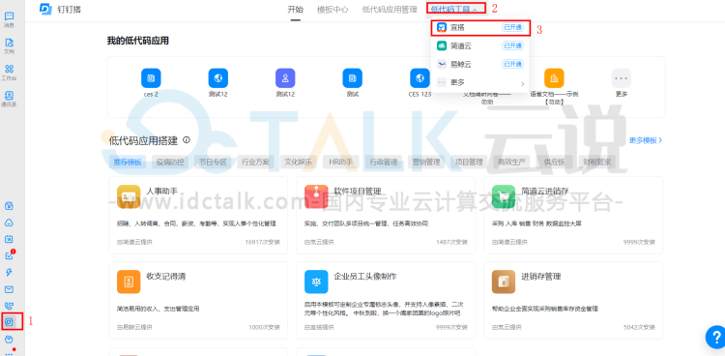Click the blue help question mark button
The height and width of the screenshot is (356, 725).
715,338
